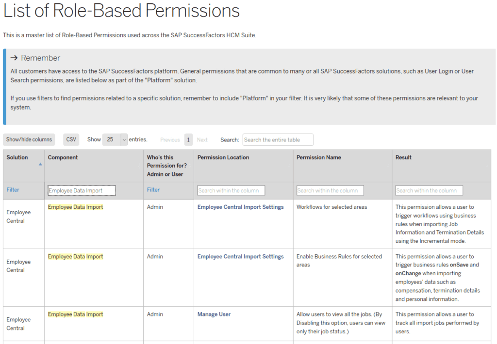Click the Permission Location column search box

tap(231, 190)
